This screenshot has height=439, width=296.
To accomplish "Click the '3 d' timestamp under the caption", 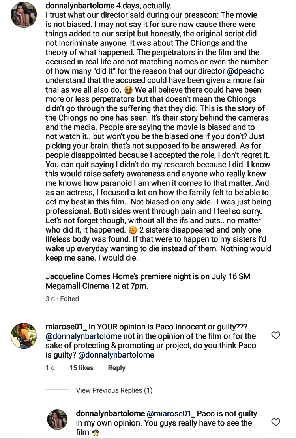I will pos(50,299).
